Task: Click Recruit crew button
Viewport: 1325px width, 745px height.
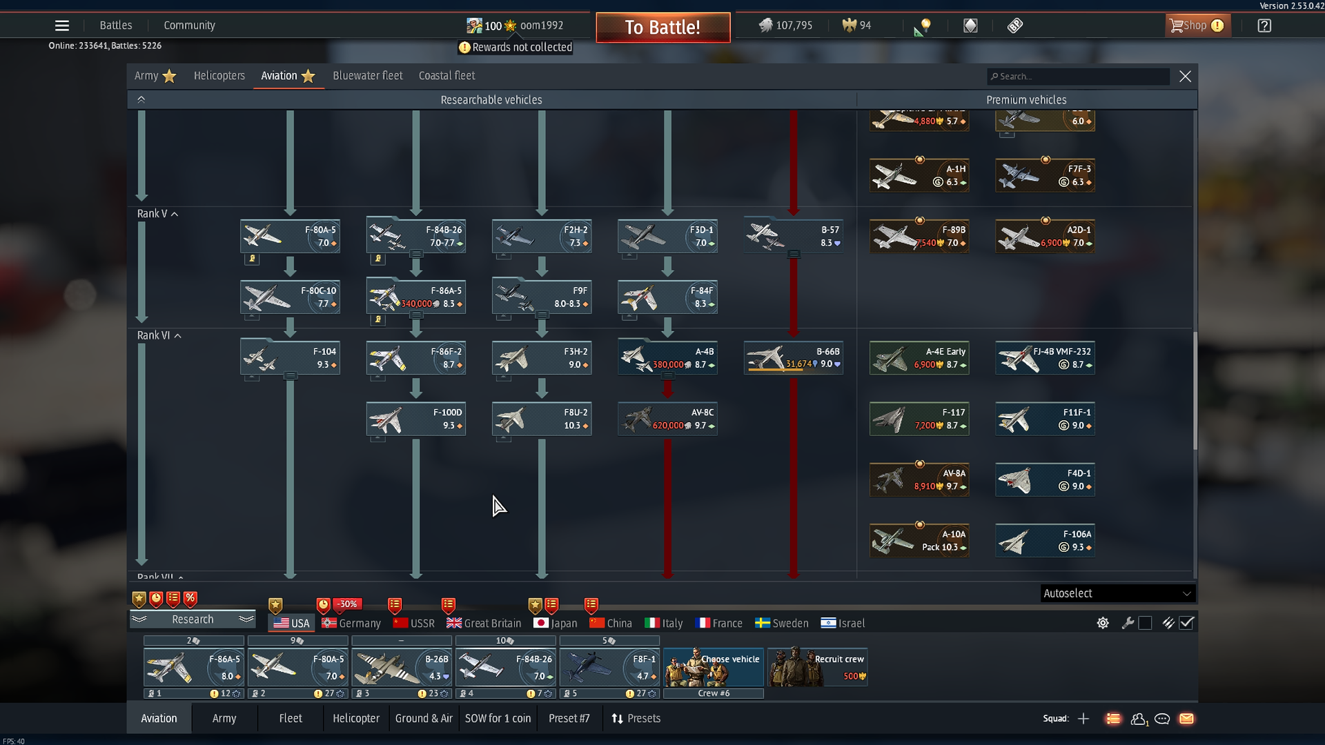Action: [x=817, y=667]
